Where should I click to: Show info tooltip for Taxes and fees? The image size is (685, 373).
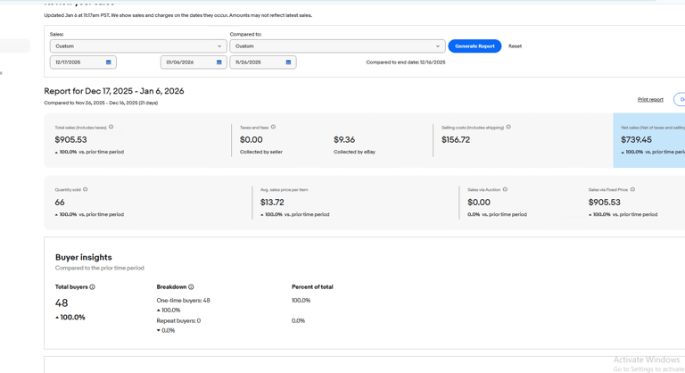(x=273, y=128)
